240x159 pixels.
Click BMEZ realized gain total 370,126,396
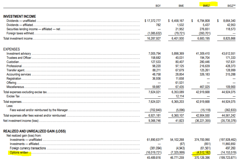pyautogui.click(x=202, y=157)
